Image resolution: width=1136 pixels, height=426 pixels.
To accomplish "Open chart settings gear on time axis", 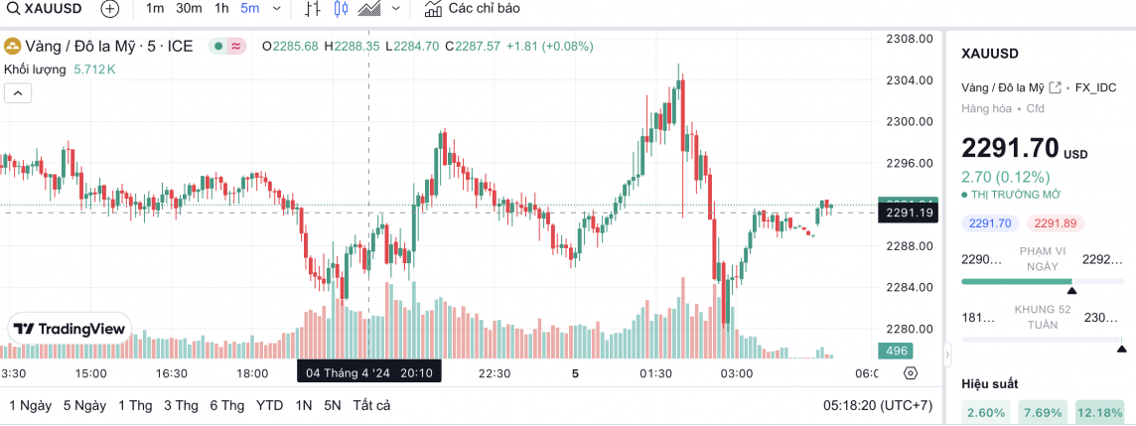I will (911, 373).
